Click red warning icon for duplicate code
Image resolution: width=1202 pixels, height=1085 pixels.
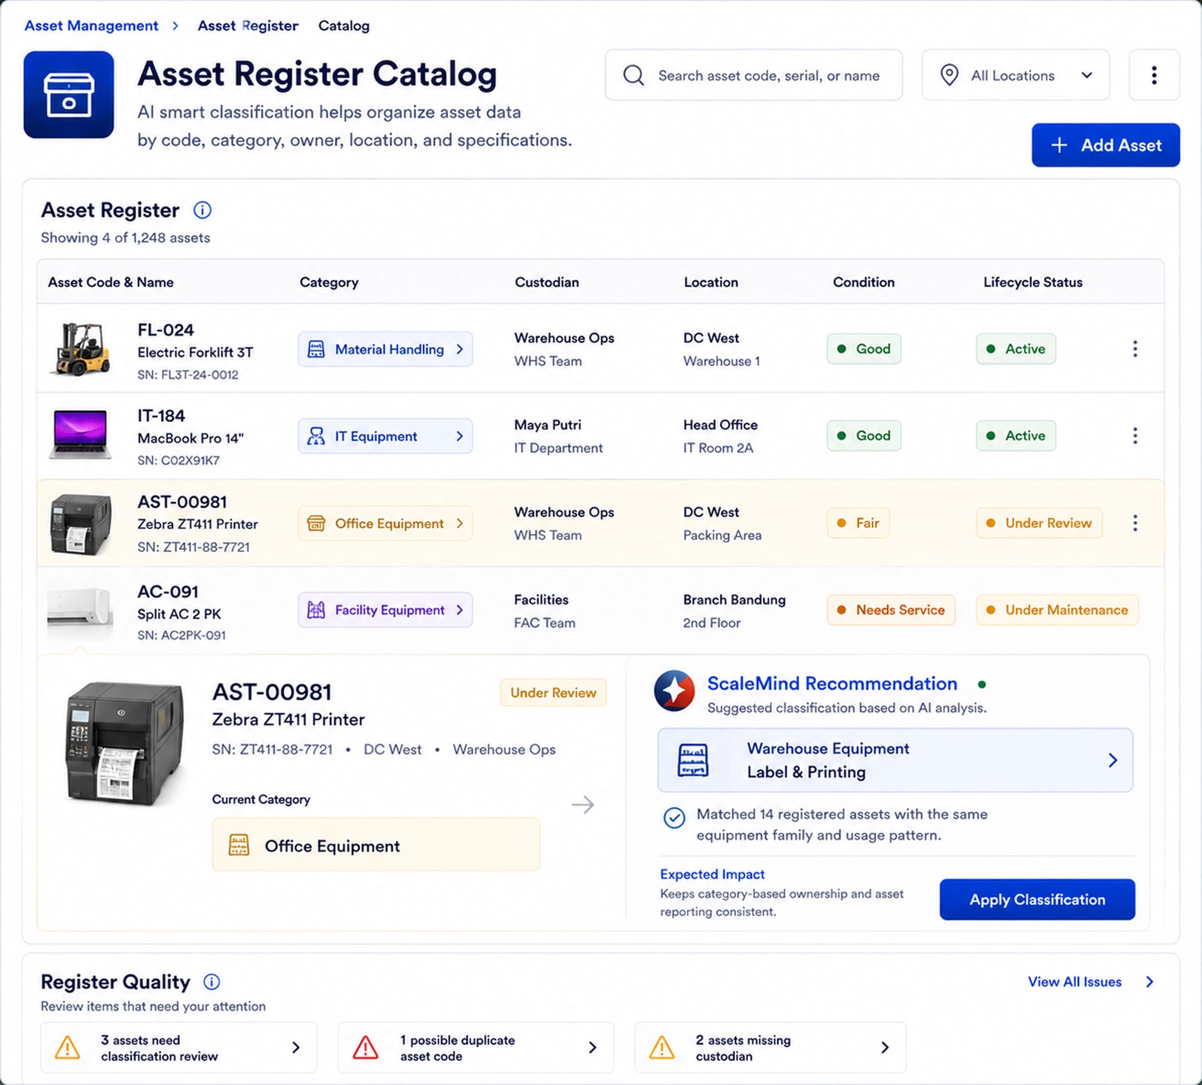[365, 1047]
